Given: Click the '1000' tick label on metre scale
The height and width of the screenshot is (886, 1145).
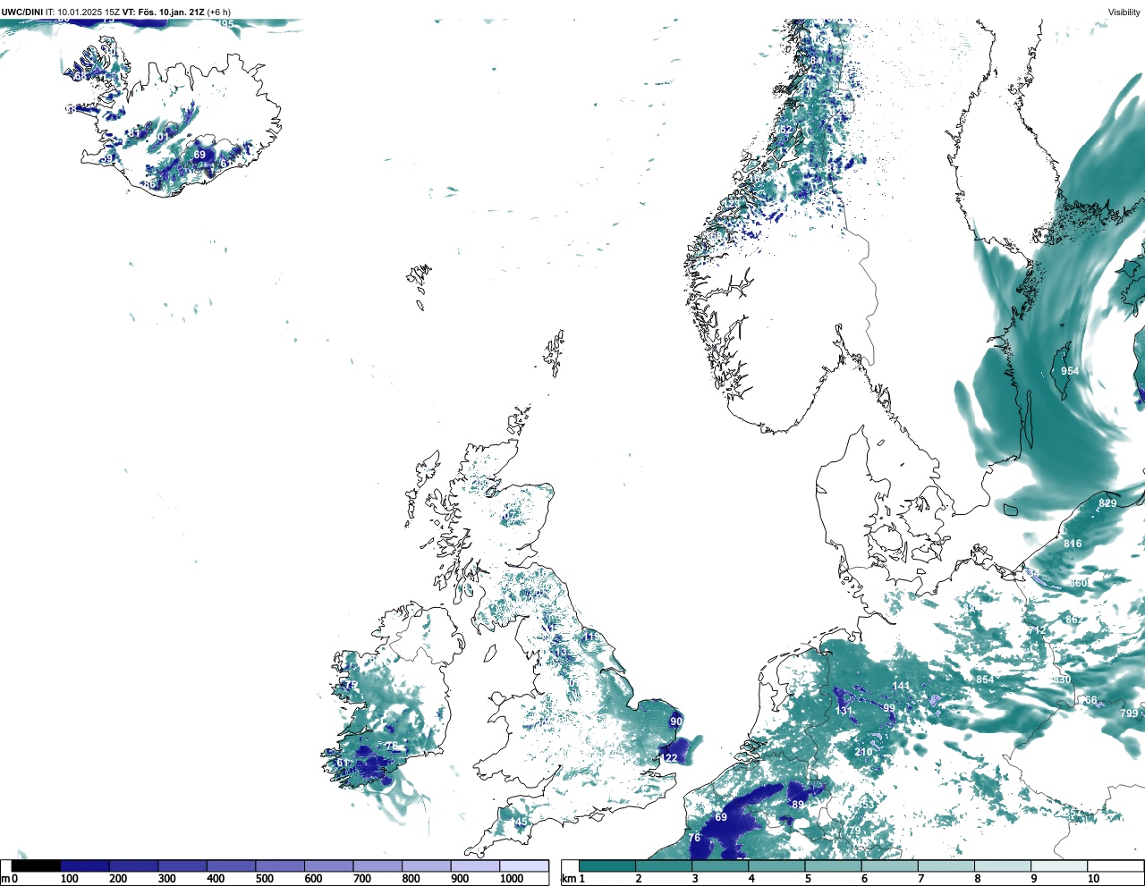Looking at the screenshot, I should pos(512,879).
